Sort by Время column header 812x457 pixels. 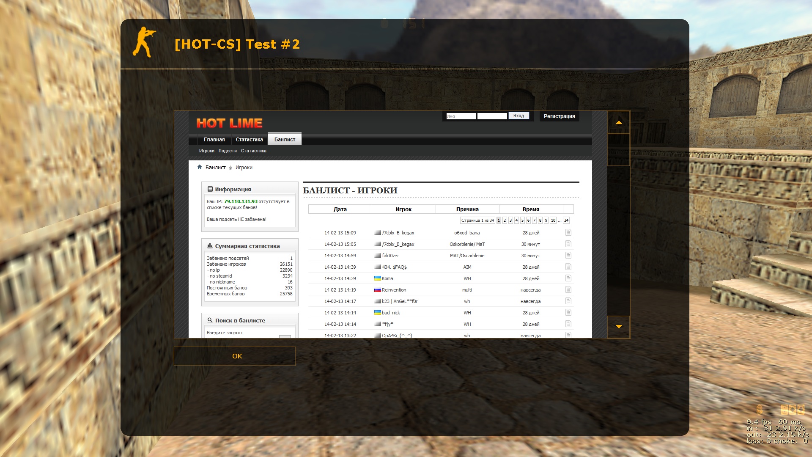(531, 209)
